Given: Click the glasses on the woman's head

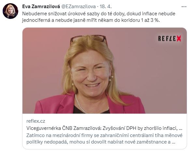Looking at the screenshot, I should tap(89, 39).
